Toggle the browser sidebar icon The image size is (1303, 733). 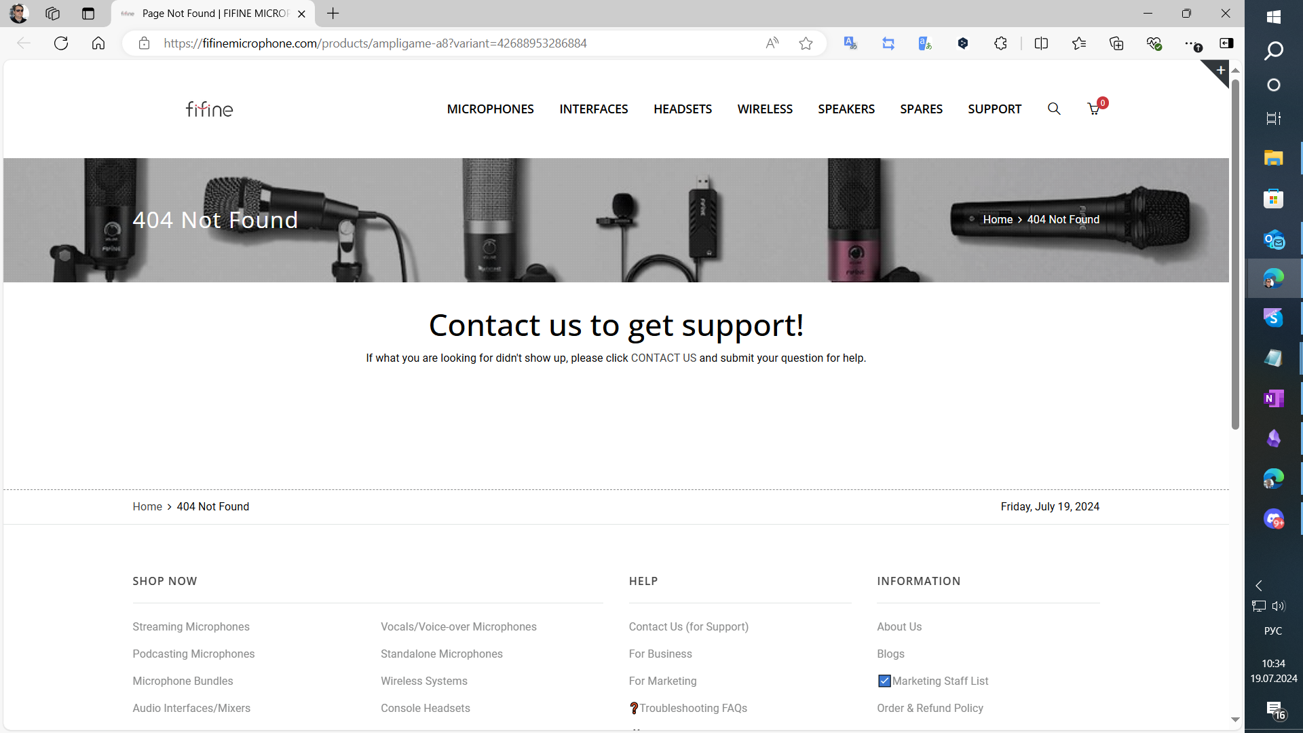tap(1226, 43)
